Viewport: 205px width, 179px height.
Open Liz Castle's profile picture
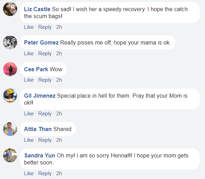click(x=10, y=9)
